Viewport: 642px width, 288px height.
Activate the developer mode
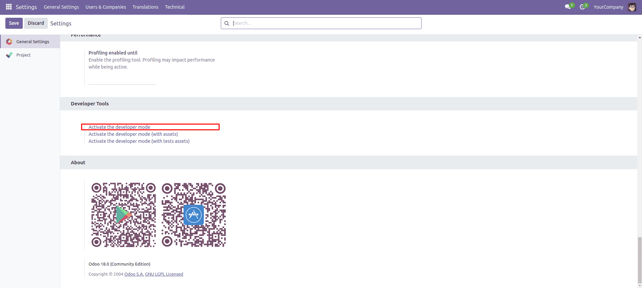click(119, 127)
